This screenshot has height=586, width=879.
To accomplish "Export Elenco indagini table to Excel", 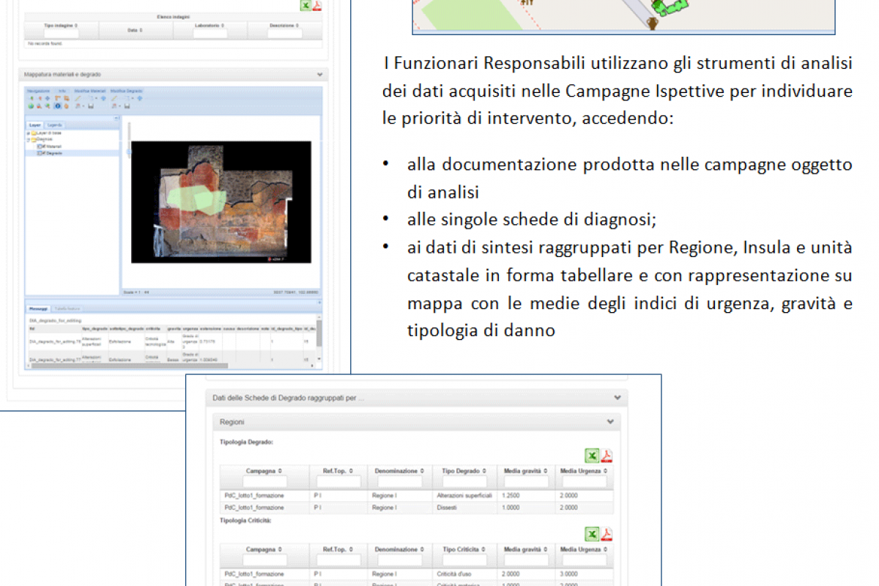I will (x=305, y=6).
